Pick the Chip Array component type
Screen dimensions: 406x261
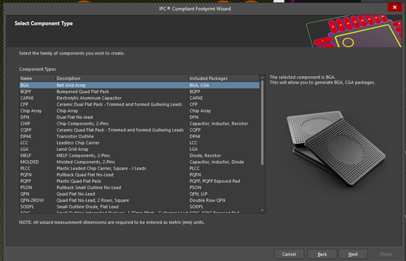click(139, 111)
